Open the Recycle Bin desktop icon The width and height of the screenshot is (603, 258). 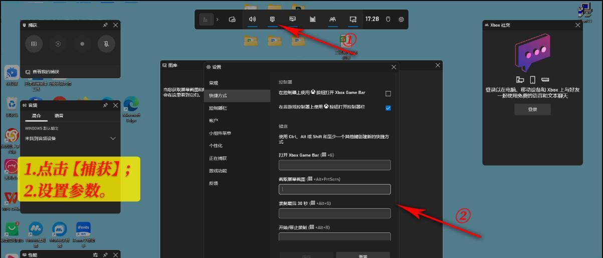click(12, 106)
